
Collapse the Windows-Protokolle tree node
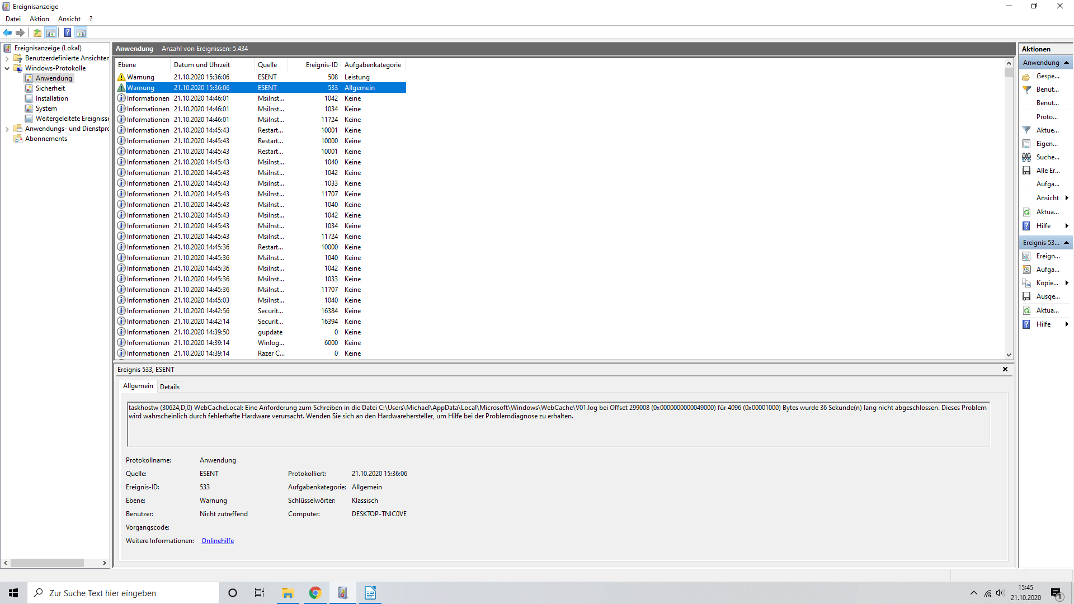7,68
